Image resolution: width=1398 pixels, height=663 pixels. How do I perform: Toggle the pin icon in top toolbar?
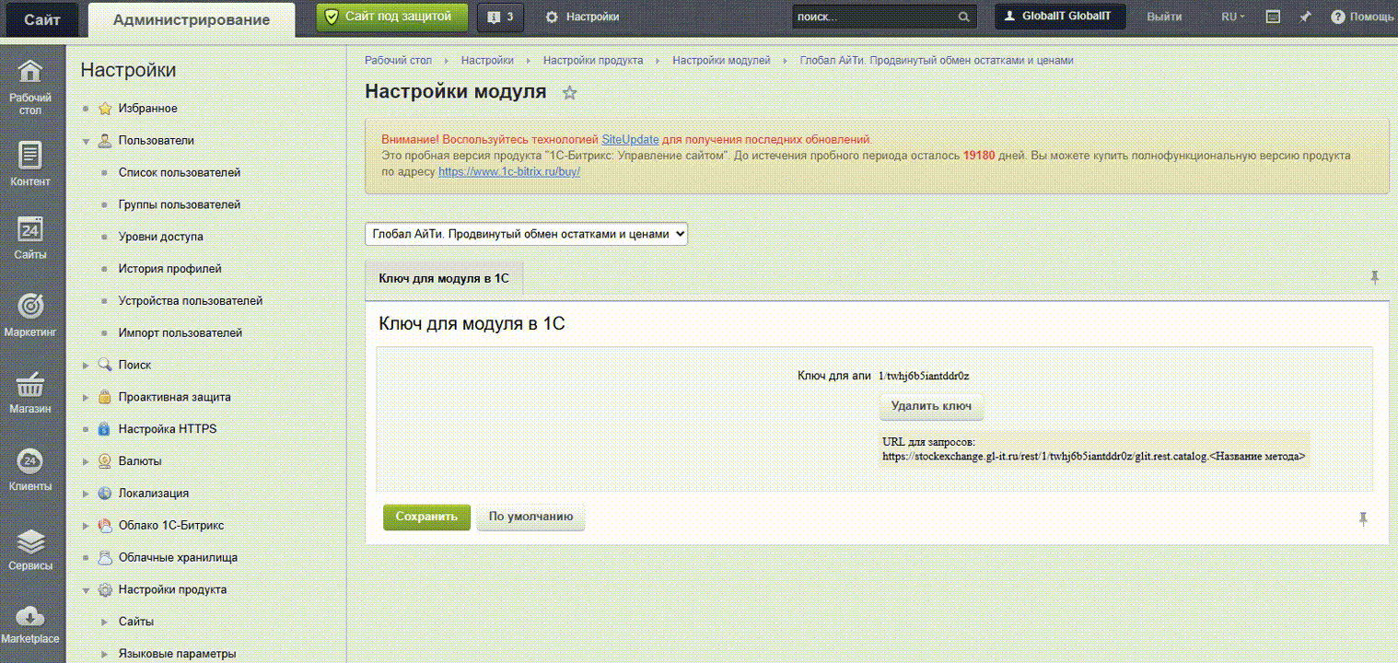pos(1305,17)
